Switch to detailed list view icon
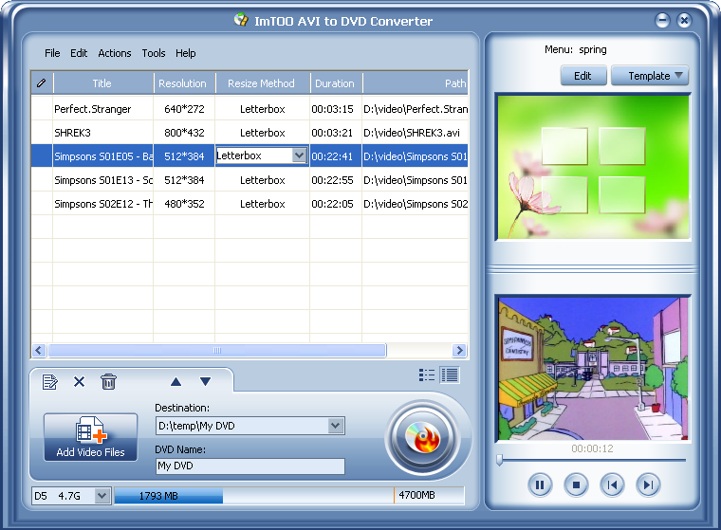The image size is (721, 530). pyautogui.click(x=450, y=375)
